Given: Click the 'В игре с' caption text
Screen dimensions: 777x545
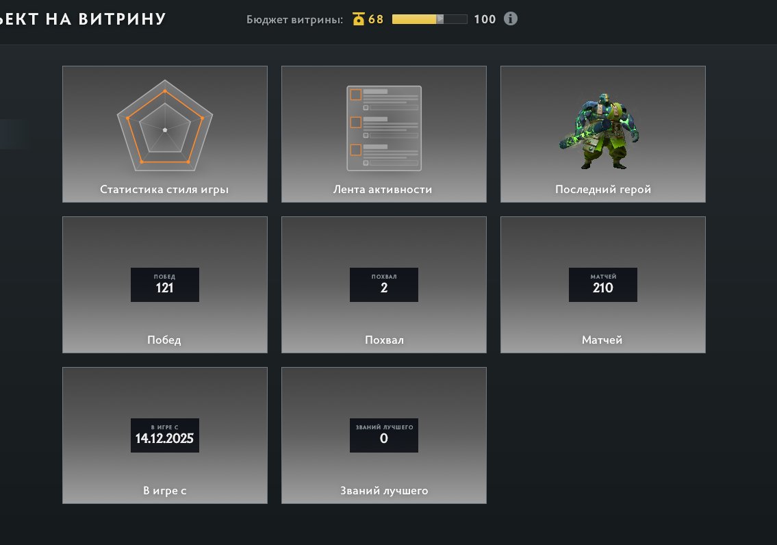Looking at the screenshot, I should [165, 491].
